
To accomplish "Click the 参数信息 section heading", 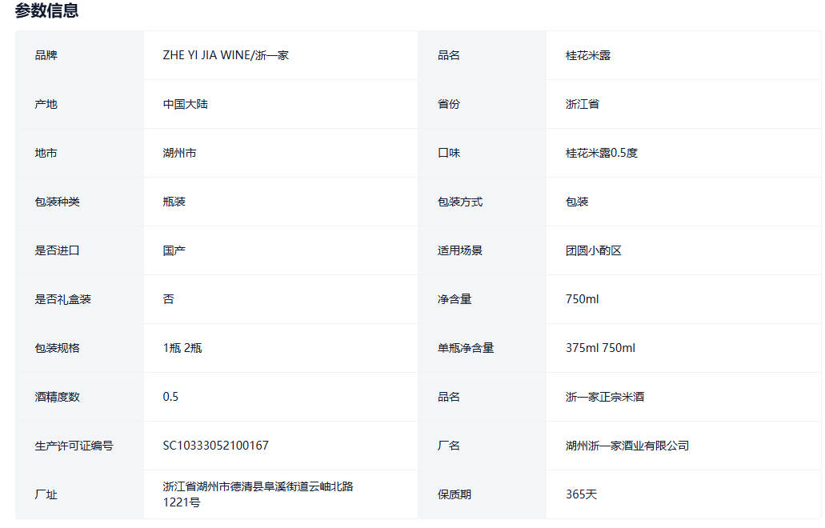I will click(x=46, y=11).
